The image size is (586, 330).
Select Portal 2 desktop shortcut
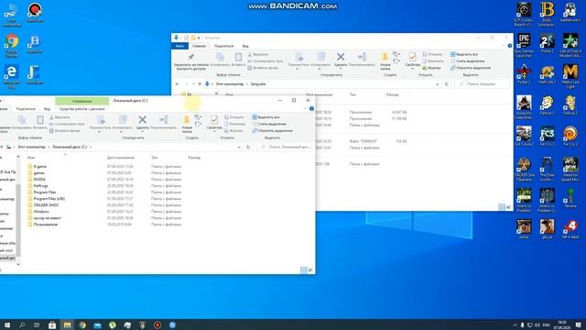point(548,43)
